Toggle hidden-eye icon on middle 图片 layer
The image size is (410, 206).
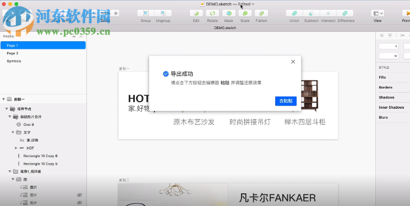click(x=79, y=195)
